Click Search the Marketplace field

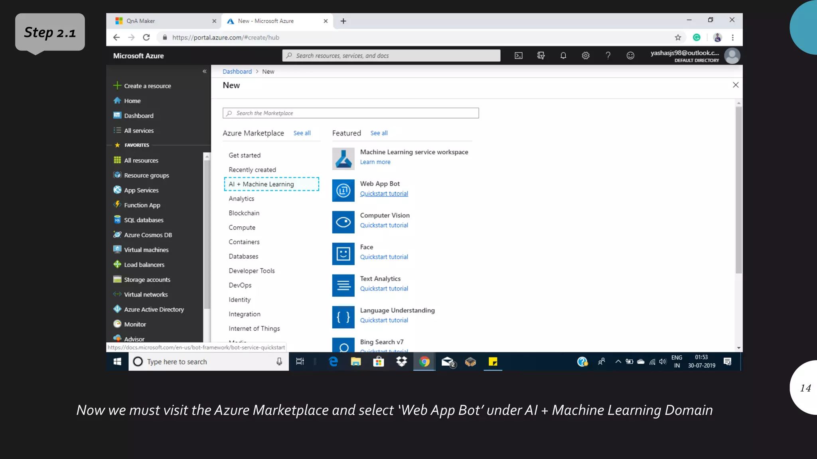351,113
